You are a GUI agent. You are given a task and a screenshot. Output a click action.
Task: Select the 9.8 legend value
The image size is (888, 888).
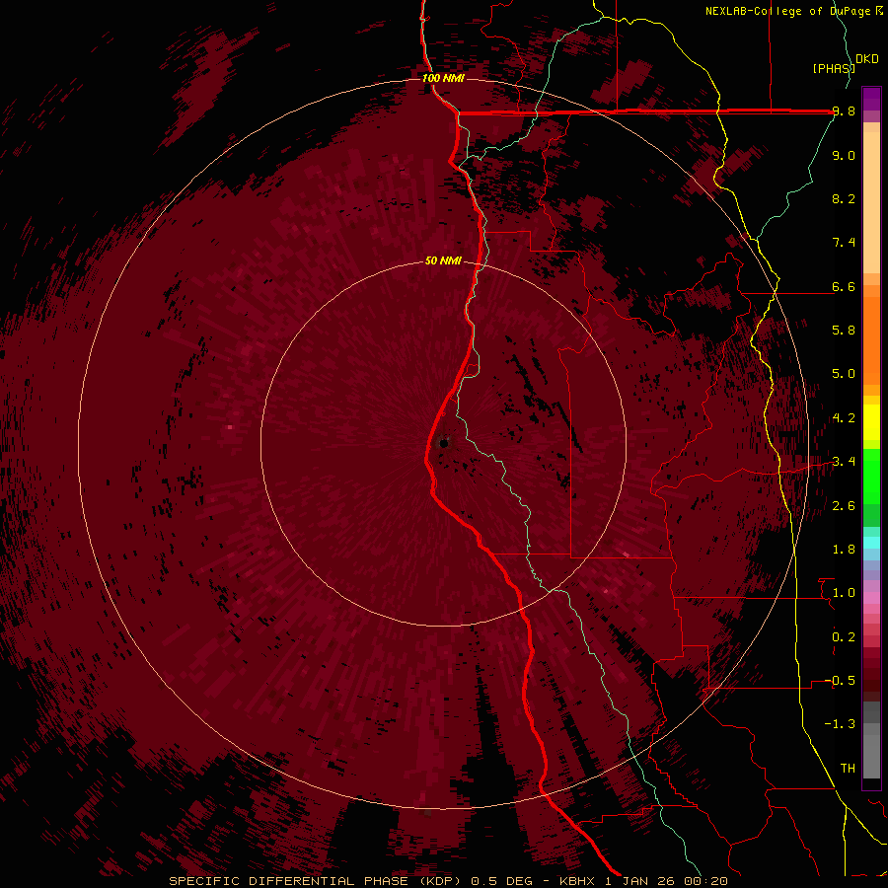[x=844, y=111]
